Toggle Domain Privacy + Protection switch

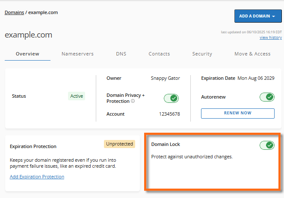pyautogui.click(x=171, y=99)
